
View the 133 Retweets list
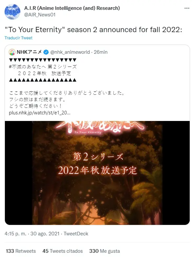click(21, 251)
